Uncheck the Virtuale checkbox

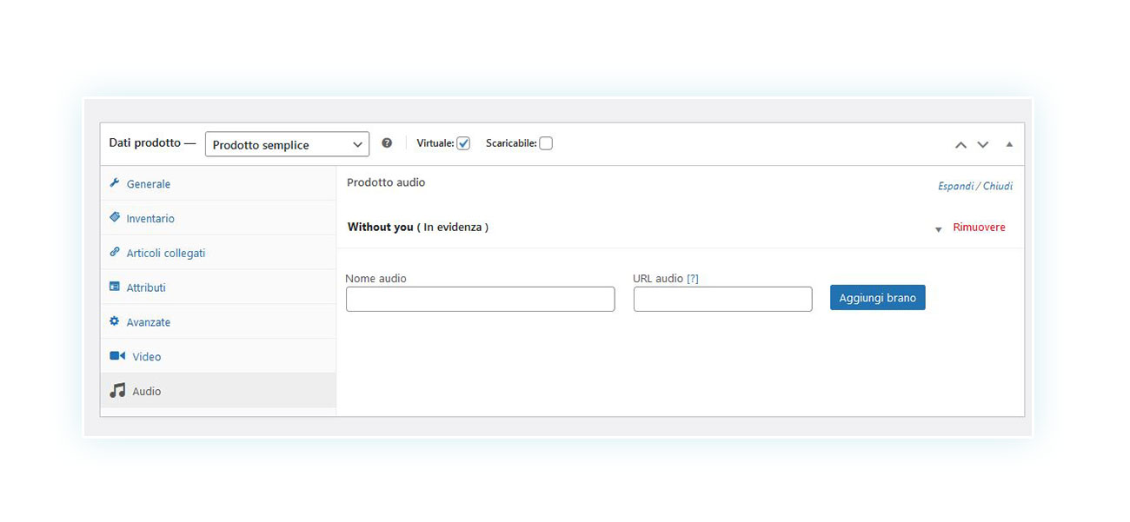pos(463,143)
